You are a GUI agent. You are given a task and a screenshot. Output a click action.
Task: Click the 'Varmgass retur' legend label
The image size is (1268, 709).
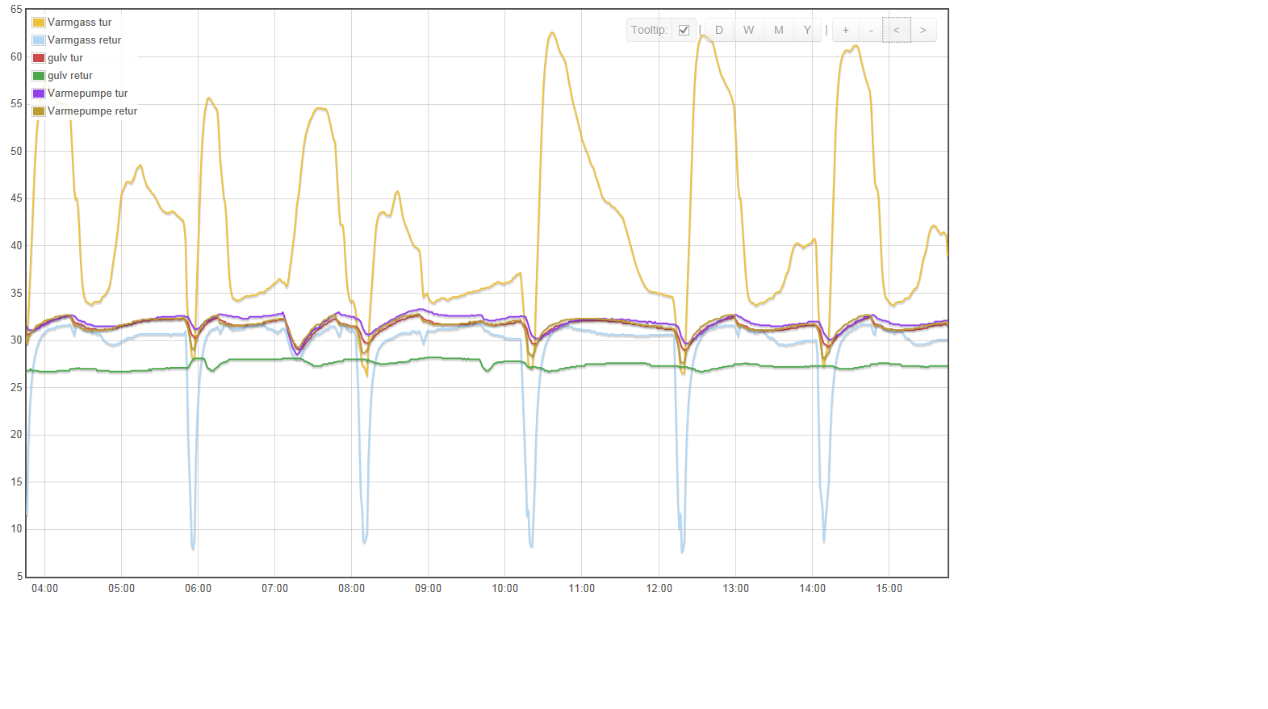pyautogui.click(x=85, y=40)
